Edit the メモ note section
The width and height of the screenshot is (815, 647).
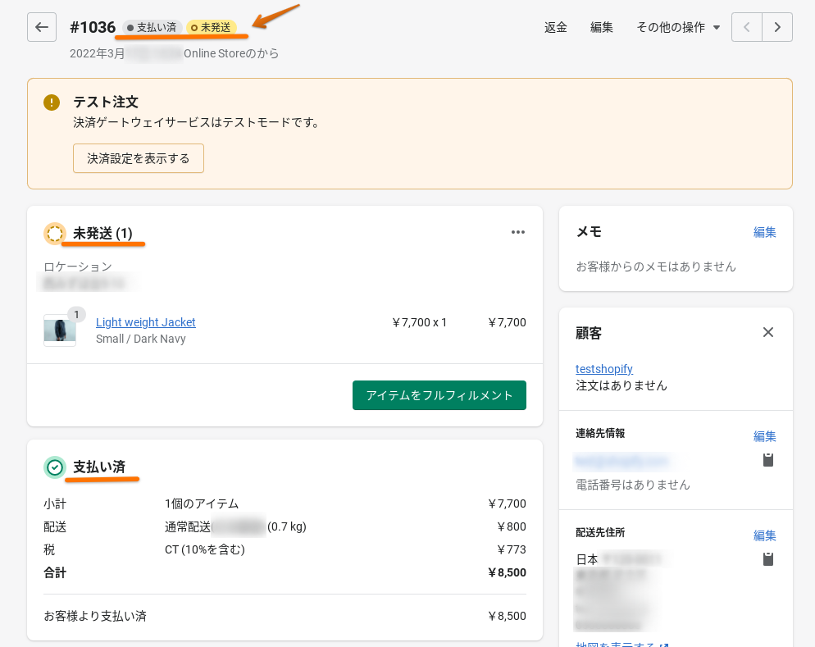click(x=764, y=232)
